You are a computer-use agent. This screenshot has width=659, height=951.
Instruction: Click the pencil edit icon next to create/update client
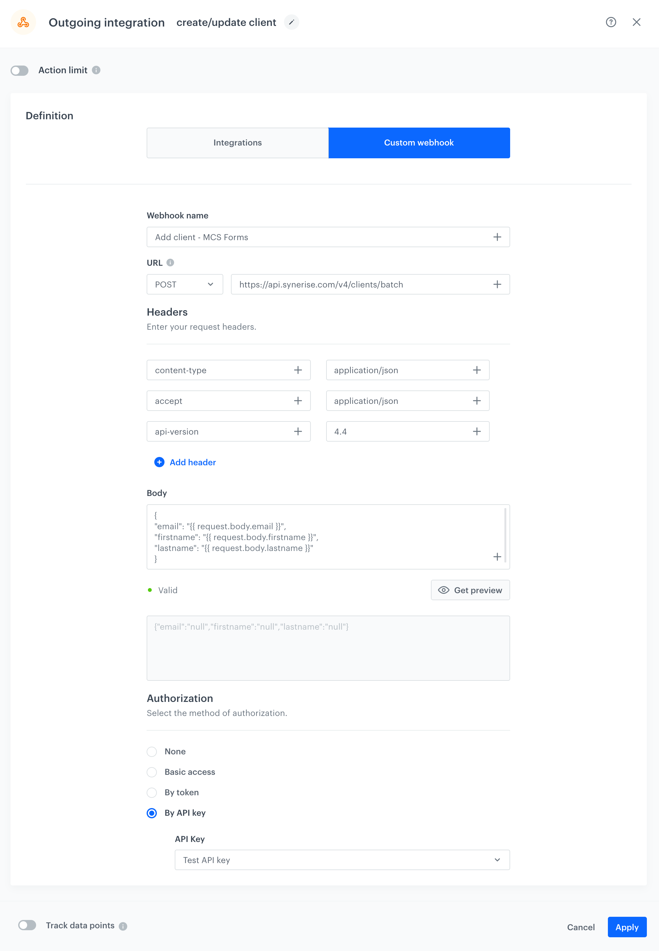click(292, 22)
